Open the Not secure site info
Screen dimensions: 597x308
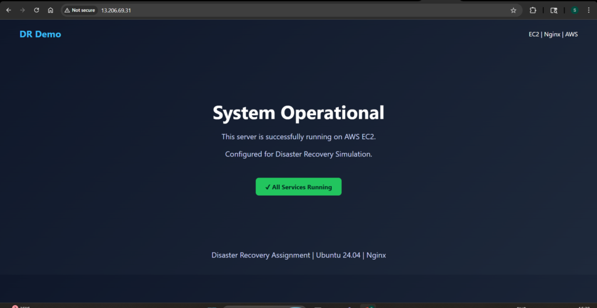(80, 10)
